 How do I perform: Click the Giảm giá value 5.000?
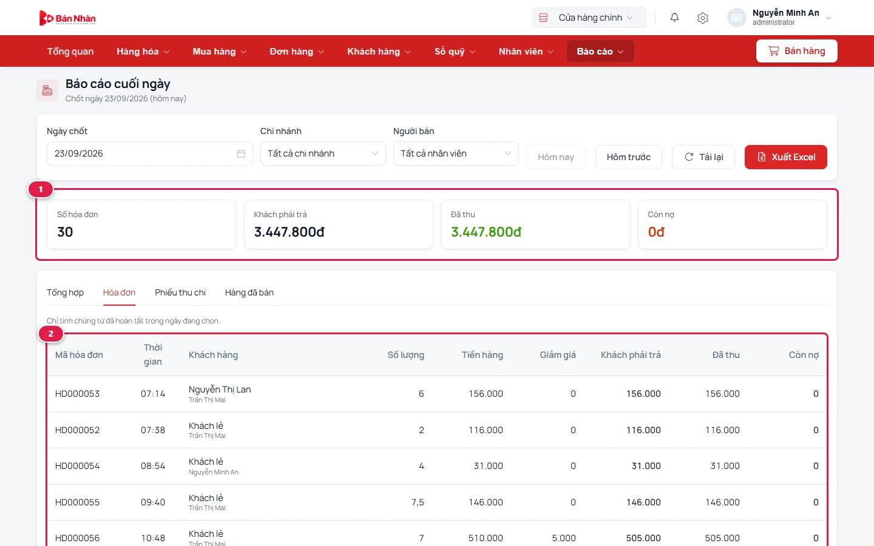(564, 538)
